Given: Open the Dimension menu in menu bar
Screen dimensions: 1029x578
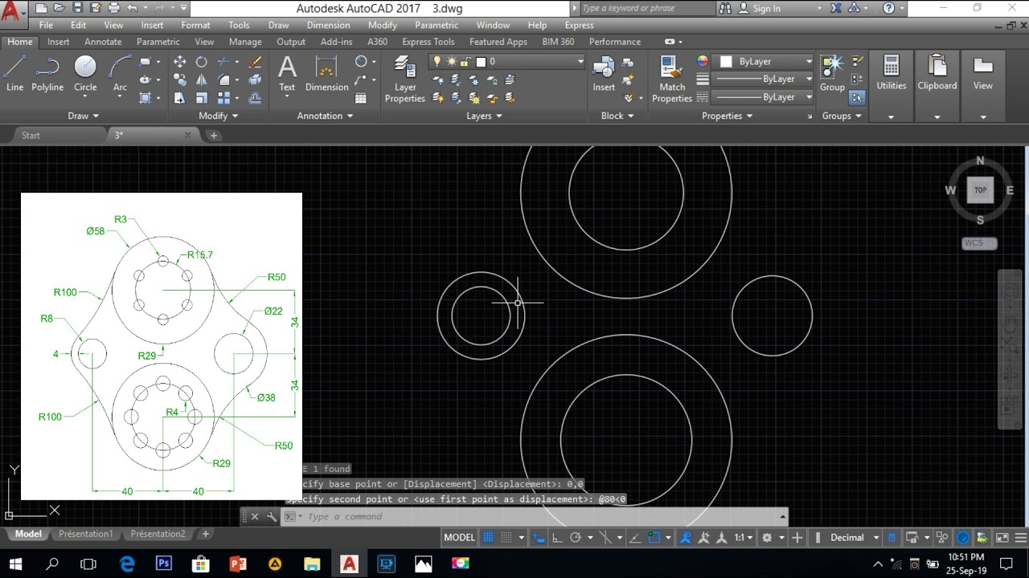Looking at the screenshot, I should tap(328, 25).
